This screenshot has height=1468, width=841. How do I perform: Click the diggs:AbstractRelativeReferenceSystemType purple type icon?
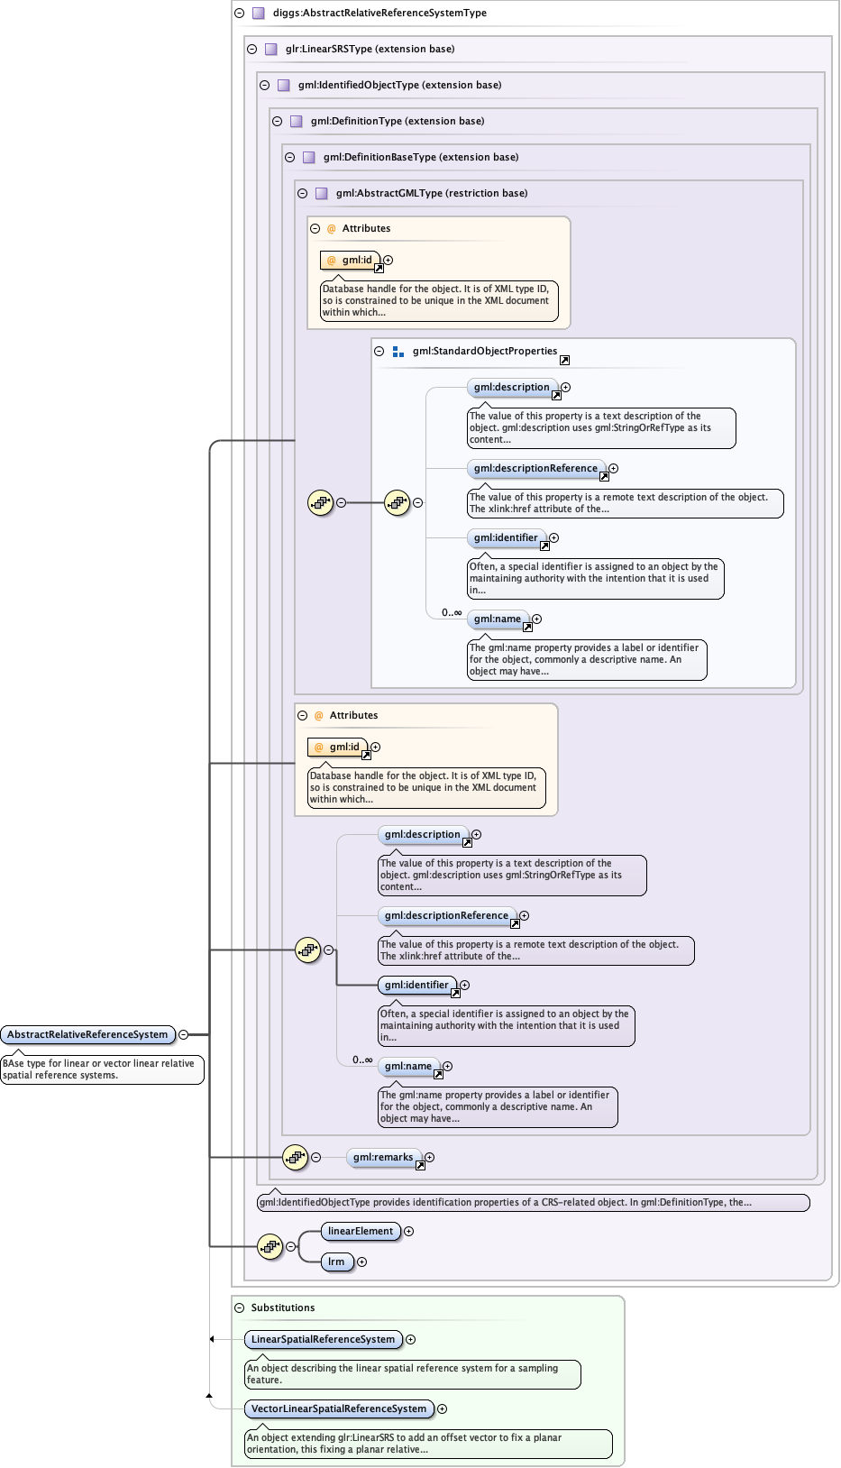pos(259,14)
